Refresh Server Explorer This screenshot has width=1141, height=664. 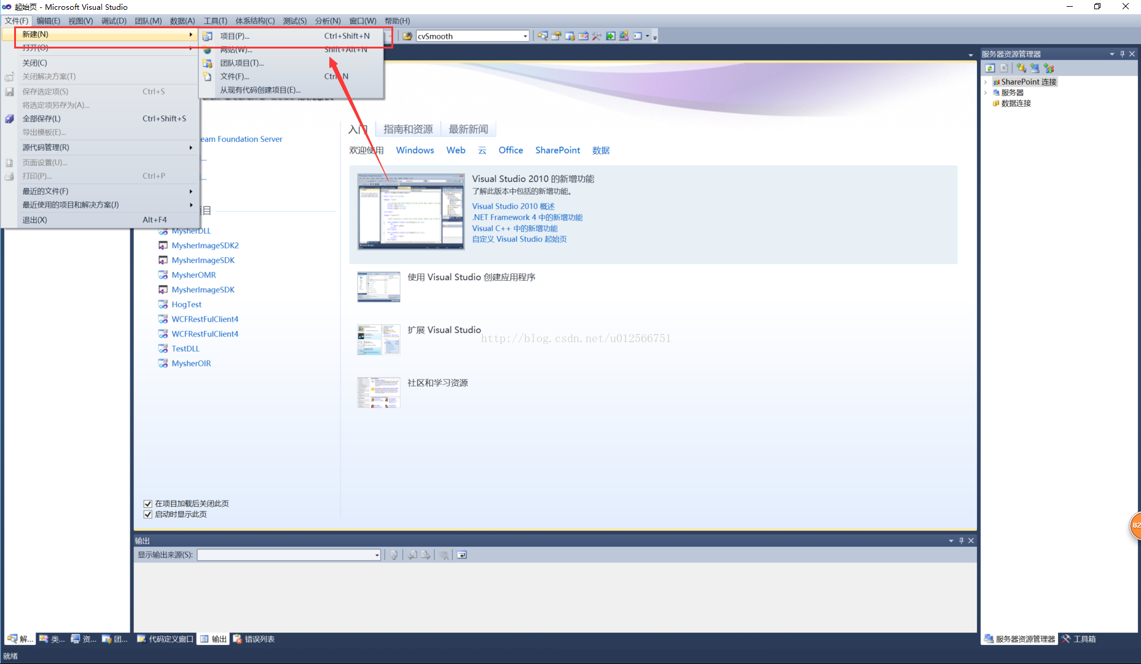pyautogui.click(x=990, y=68)
